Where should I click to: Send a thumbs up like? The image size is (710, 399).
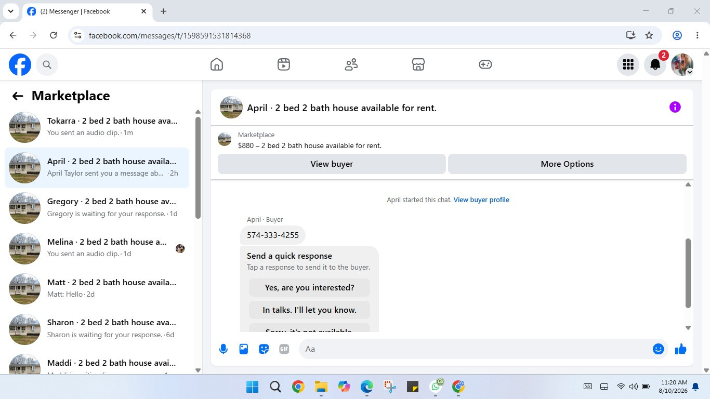click(x=681, y=349)
